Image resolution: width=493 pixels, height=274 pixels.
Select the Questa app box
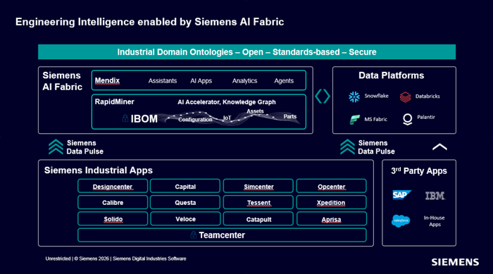(x=185, y=202)
